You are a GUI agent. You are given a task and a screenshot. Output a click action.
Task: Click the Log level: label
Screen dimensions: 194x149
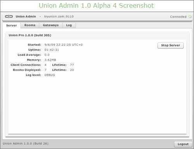33,75
